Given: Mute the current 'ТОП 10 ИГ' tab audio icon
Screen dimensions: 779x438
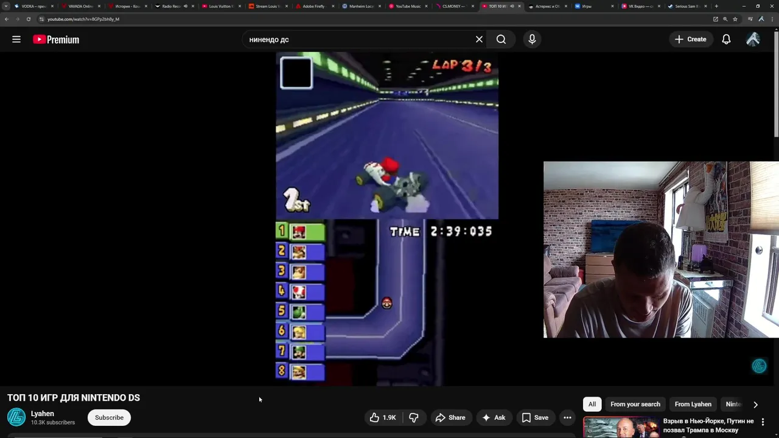Looking at the screenshot, I should (512, 6).
